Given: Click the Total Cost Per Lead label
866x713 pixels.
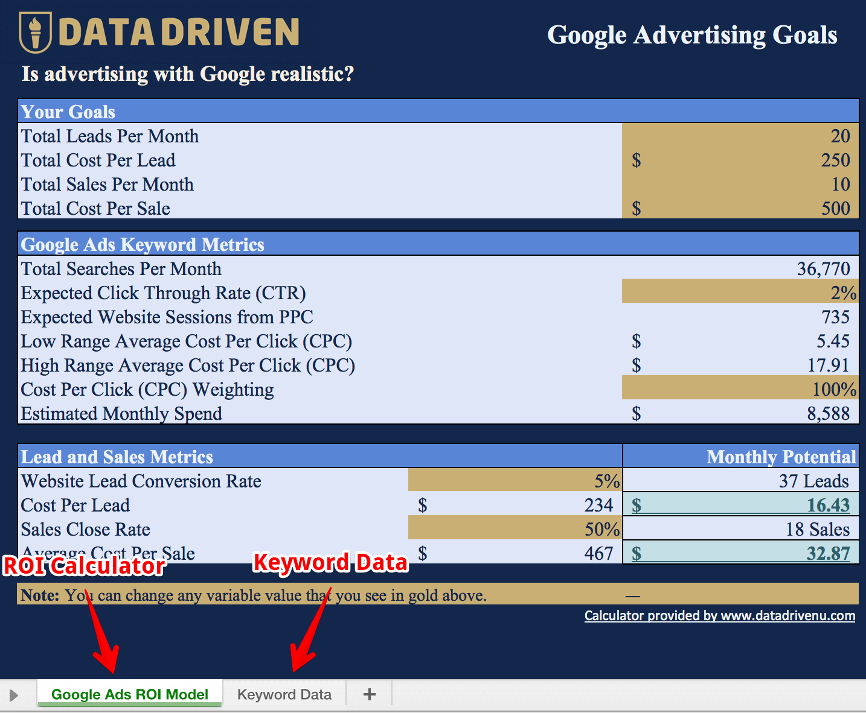Looking at the screenshot, I should pos(98,160).
